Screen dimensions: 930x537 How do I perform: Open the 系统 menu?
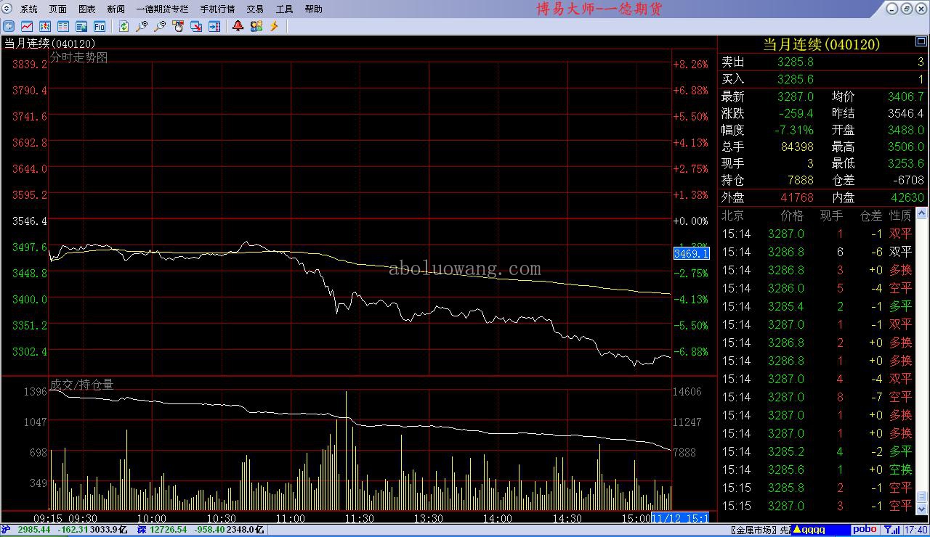coord(29,9)
